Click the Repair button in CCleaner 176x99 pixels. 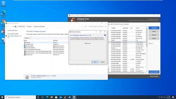[x=154, y=31]
